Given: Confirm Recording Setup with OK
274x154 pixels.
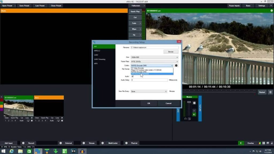Looking at the screenshot, I should tap(149, 103).
